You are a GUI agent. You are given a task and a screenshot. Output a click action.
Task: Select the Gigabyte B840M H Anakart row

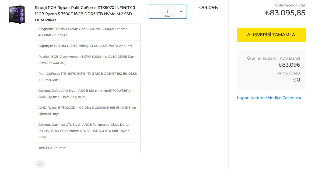[x=88, y=46]
